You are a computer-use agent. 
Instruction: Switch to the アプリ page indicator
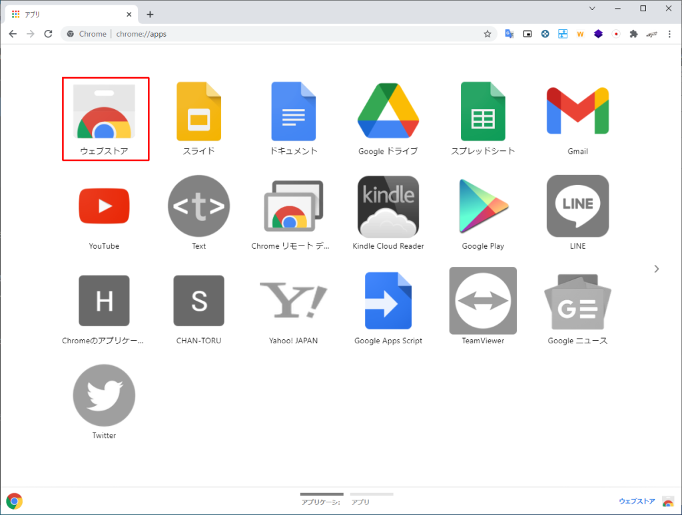[372, 499]
